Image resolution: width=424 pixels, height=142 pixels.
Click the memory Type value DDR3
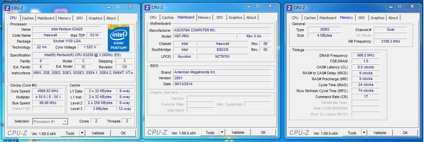pos(324,30)
